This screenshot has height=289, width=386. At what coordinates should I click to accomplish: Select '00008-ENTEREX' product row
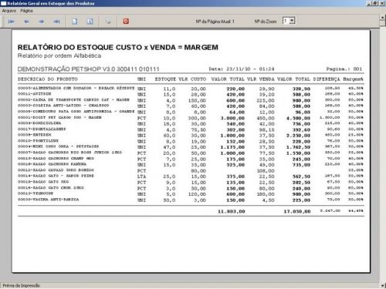pyautogui.click(x=191, y=135)
